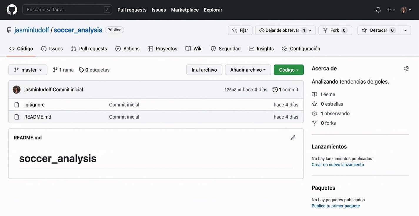Open the Acerca de settings gear
Image resolution: width=419 pixels, height=216 pixels.
coord(407,68)
